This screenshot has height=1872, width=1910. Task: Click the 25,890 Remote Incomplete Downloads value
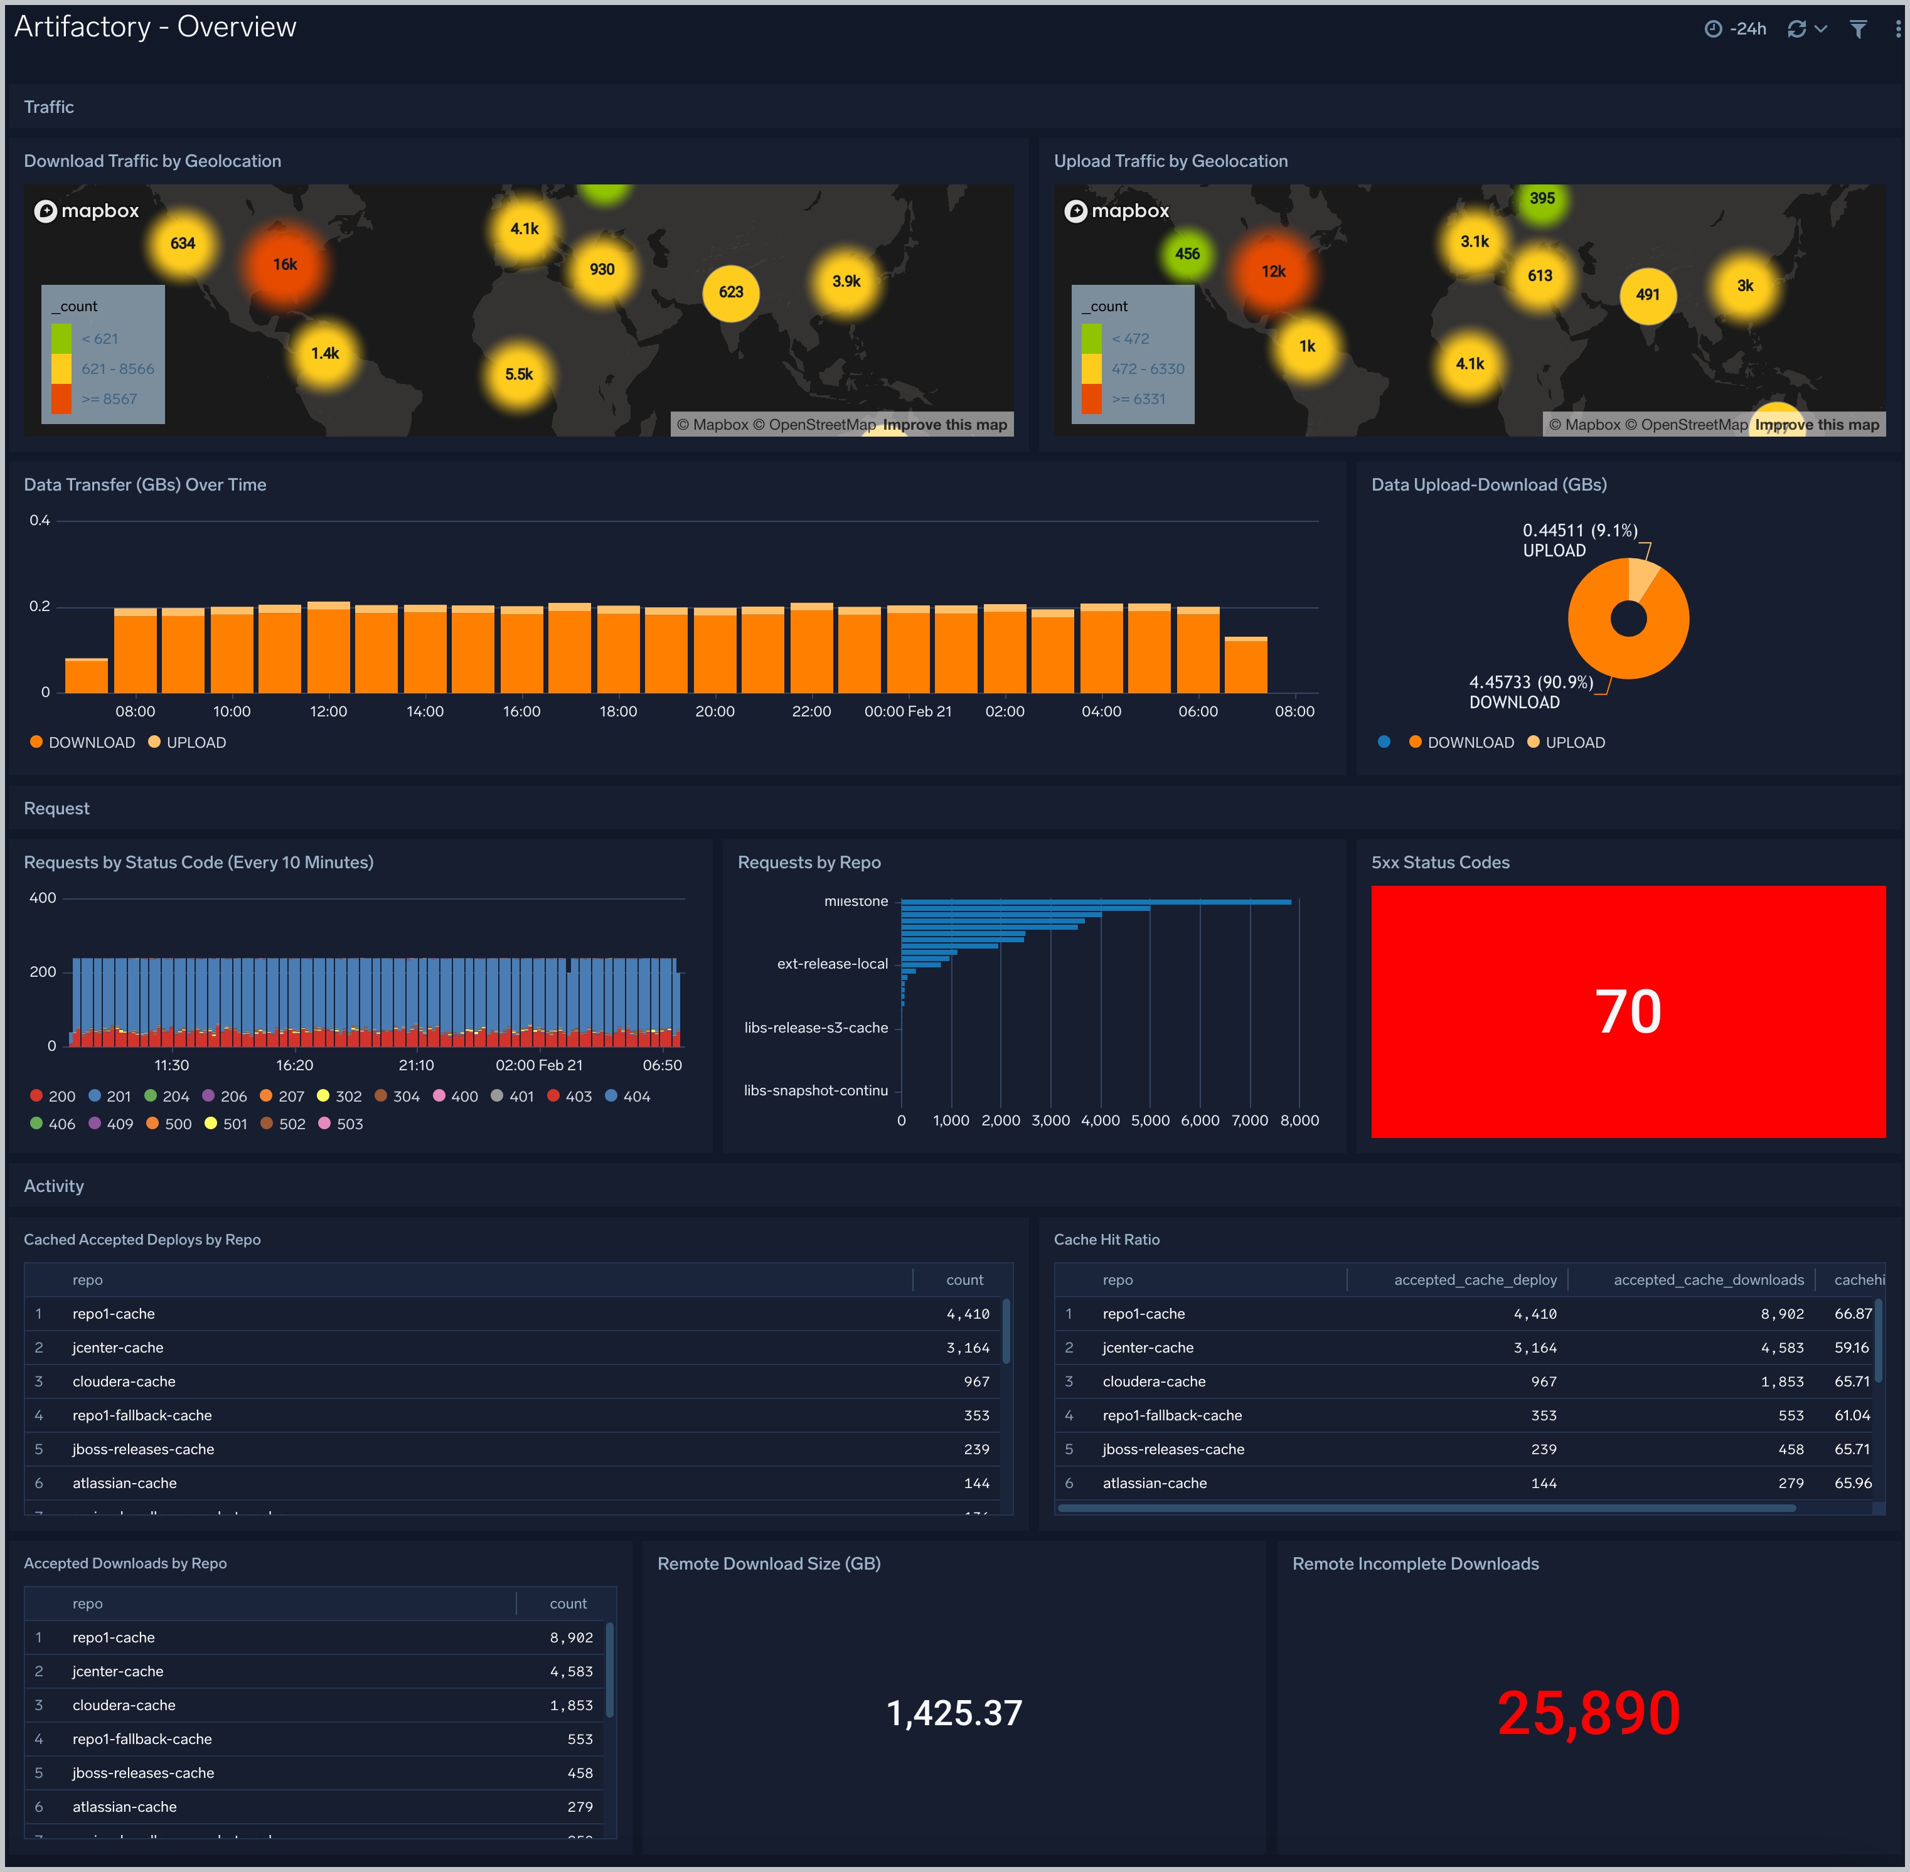1588,1713
